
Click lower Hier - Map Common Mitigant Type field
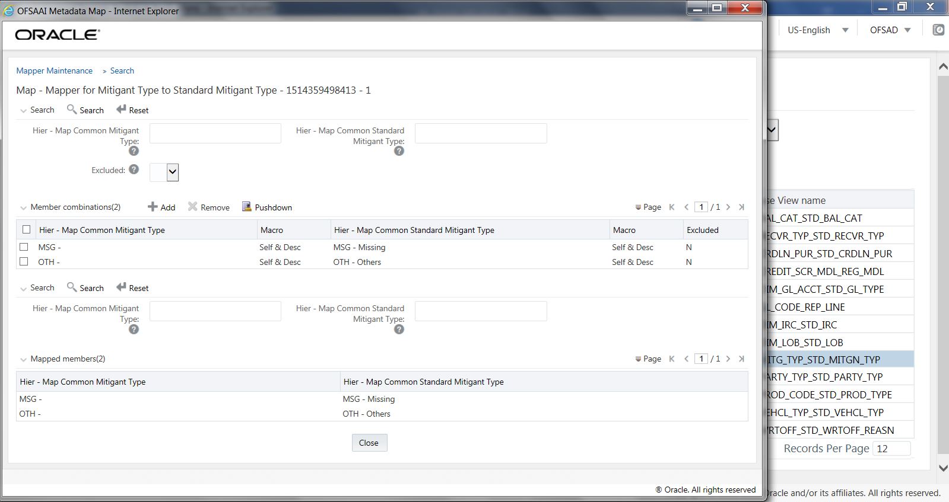click(215, 311)
